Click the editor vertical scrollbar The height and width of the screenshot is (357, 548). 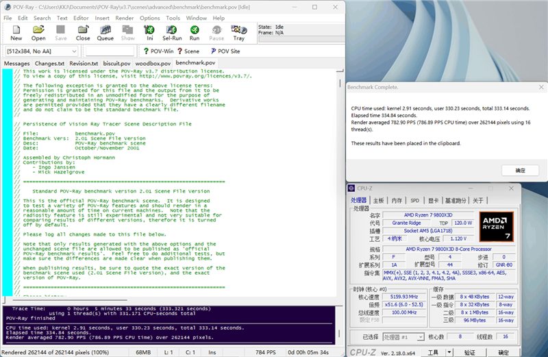(x=340, y=185)
